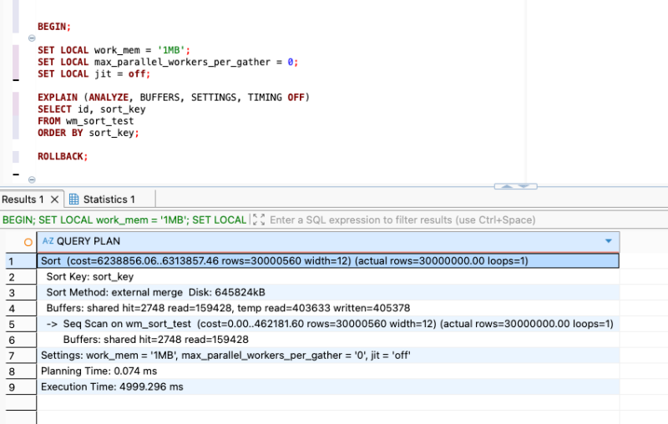This screenshot has height=424, width=668.
Task: Click the A-Z data type icon in header
Action: pos(48,241)
